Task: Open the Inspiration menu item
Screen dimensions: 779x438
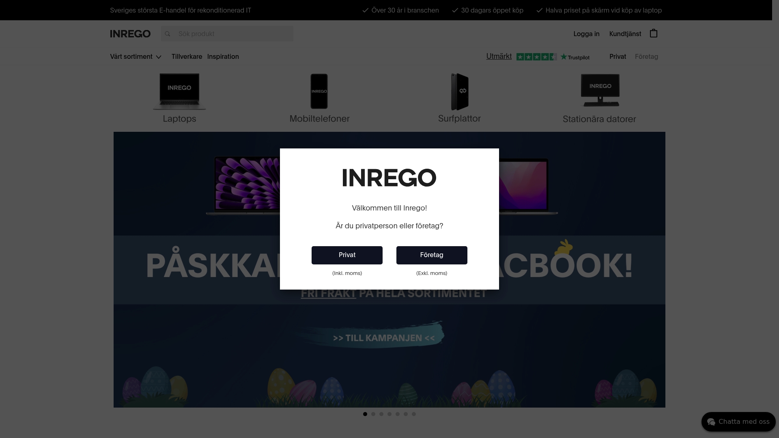Action: tap(223, 56)
